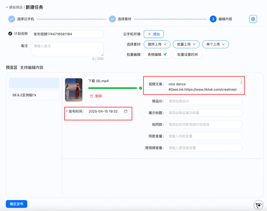Click step 1 checkmark for cloud phone
267x211 pixels.
[12, 19]
